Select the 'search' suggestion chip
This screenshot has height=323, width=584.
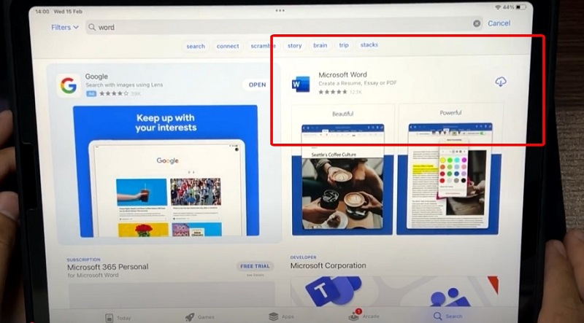click(196, 46)
